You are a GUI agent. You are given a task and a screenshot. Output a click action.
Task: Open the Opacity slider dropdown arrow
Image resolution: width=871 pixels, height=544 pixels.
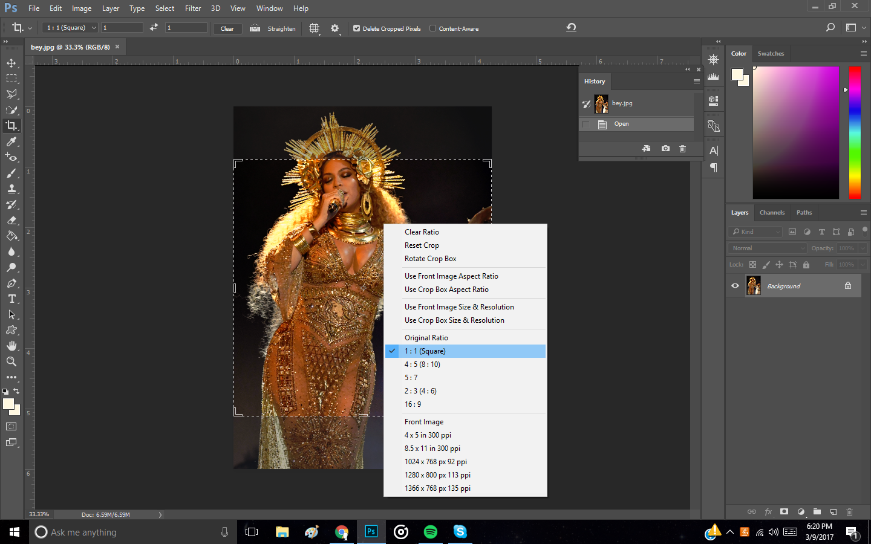click(x=863, y=248)
